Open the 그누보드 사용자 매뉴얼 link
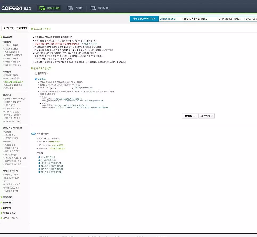Viewport: 257px width, 237px height. [x=51, y=163]
